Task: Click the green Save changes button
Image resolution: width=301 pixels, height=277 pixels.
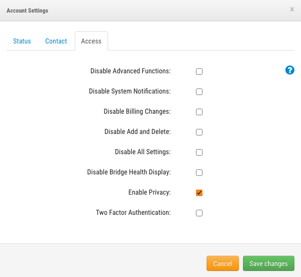Action: pyautogui.click(x=269, y=263)
